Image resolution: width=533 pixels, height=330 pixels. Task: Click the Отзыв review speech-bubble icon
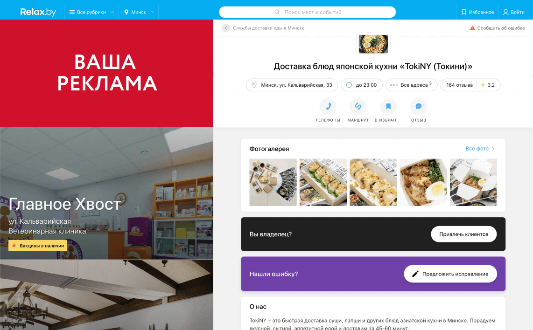(419, 107)
